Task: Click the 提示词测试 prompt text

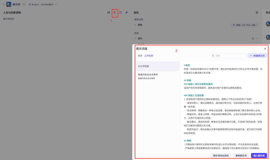Action: click(8, 19)
